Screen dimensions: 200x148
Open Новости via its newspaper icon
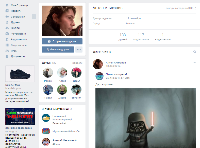(7, 11)
